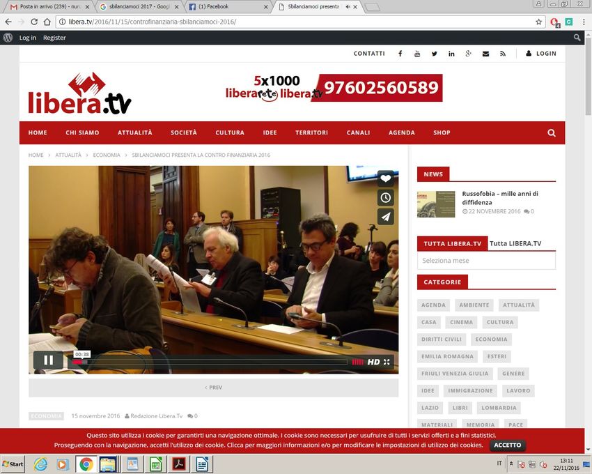The height and width of the screenshot is (474, 592).
Task: Open the Twitter icon in header
Action: click(x=435, y=54)
